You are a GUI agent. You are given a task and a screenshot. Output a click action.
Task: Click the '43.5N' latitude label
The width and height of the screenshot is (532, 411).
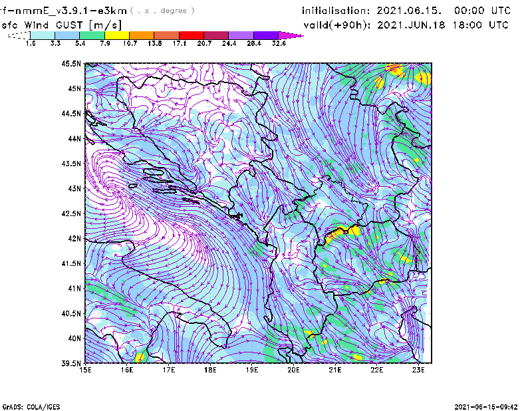click(x=71, y=164)
